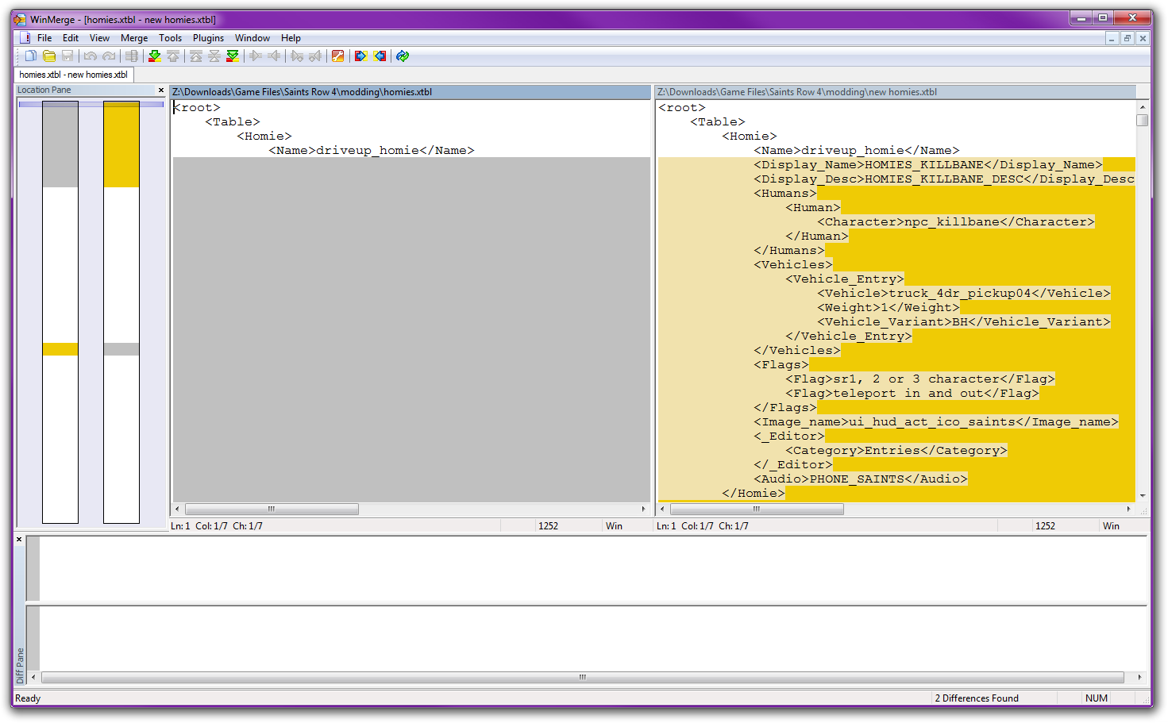Click the Open folder toolbar icon
This screenshot has height=723, width=1168.
(x=49, y=56)
